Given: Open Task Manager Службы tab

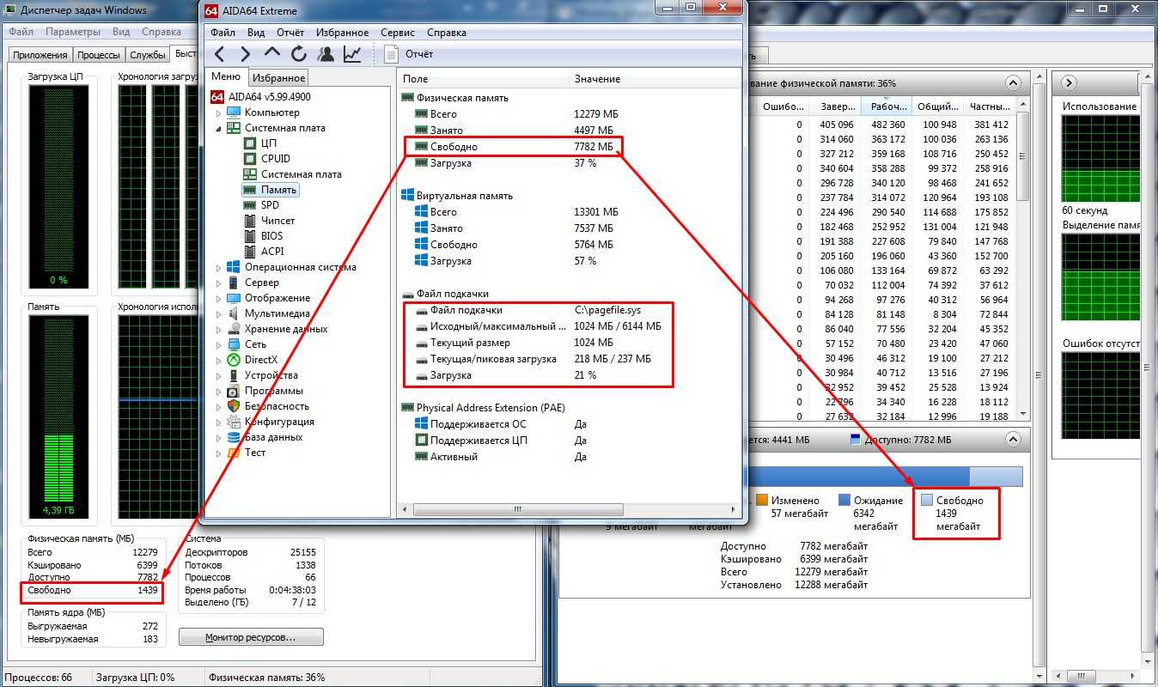Looking at the screenshot, I should pyautogui.click(x=148, y=55).
